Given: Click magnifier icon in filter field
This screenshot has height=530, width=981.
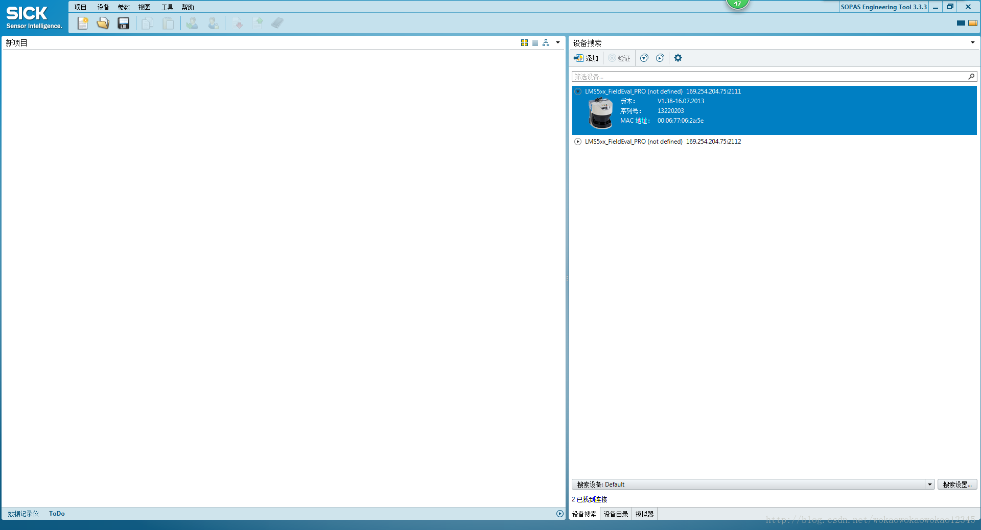Looking at the screenshot, I should click(x=971, y=77).
